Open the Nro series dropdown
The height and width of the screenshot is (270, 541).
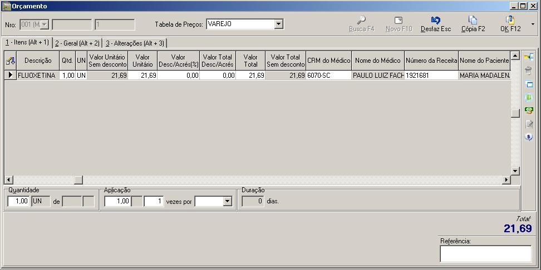[45, 24]
